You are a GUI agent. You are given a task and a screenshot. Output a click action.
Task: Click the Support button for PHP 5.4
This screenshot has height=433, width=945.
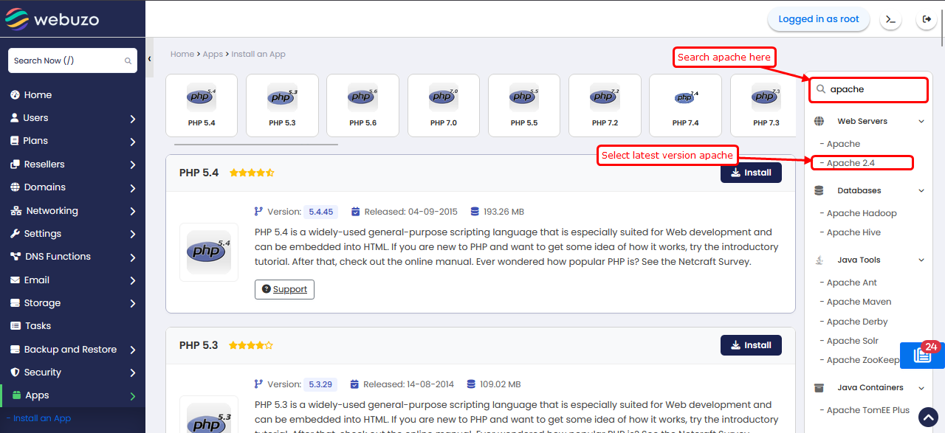tap(284, 289)
